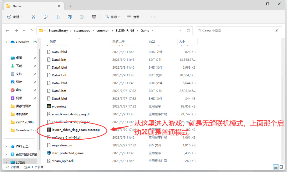Image resolution: width=287 pixels, height=172 pixels.
Task: Toggle the details view in status bar
Action: coord(275,167)
